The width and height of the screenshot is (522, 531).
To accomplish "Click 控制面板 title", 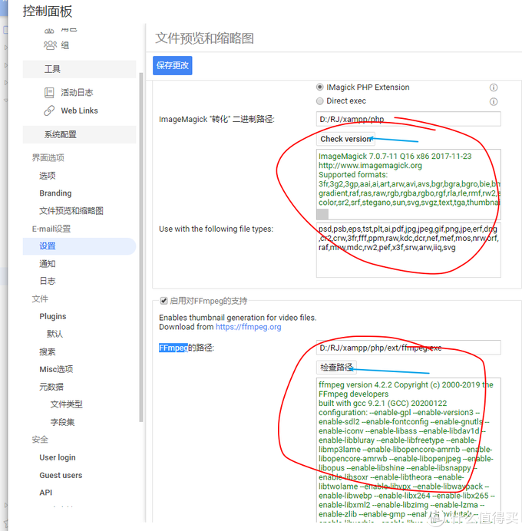I will (48, 12).
